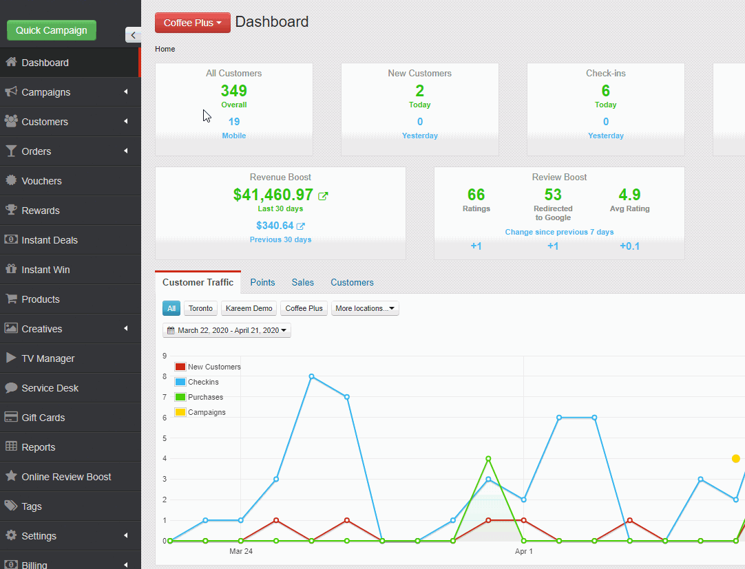Switch to the Sales tab

(302, 282)
